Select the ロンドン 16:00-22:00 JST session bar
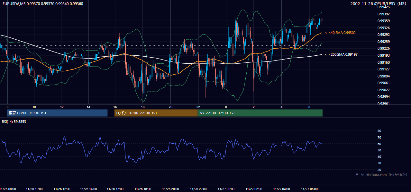The height and width of the screenshot is (192, 411). pyautogui.click(x=156, y=113)
